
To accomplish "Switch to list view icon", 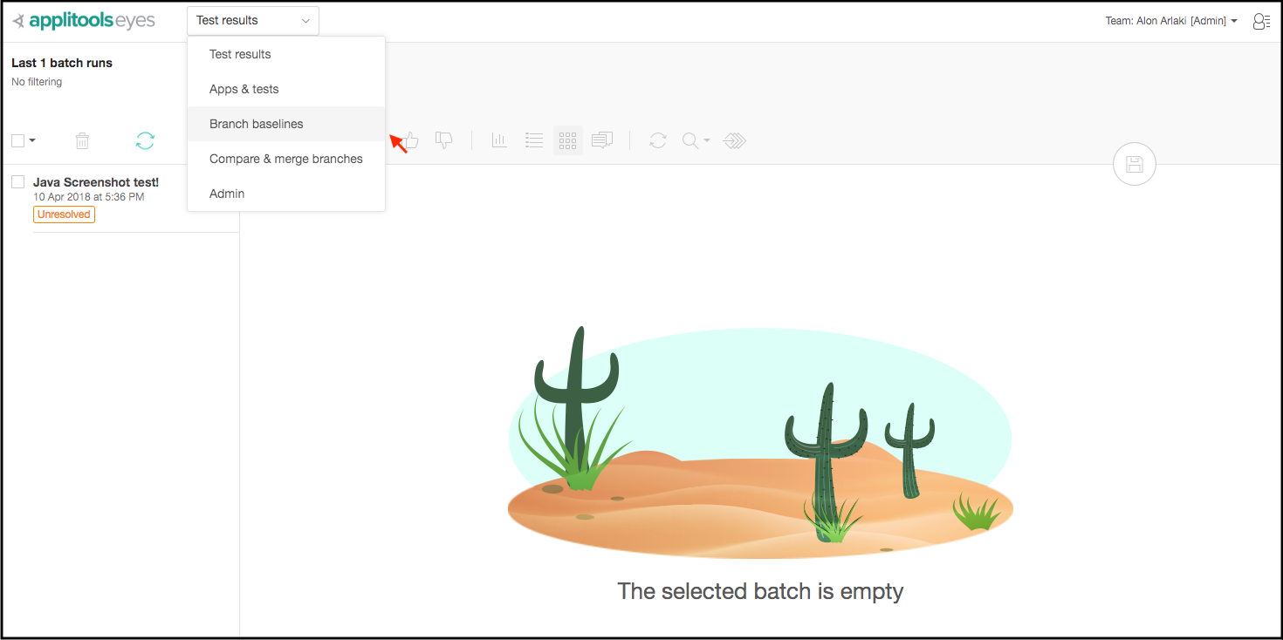I will coord(534,140).
